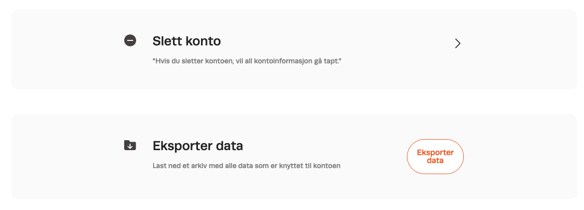
Task: Select the Eksporter data heading text
Action: (198, 146)
